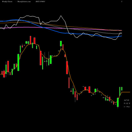
Task: Click the 'MunafaSutra.com' site label
Action: pos(24,2)
